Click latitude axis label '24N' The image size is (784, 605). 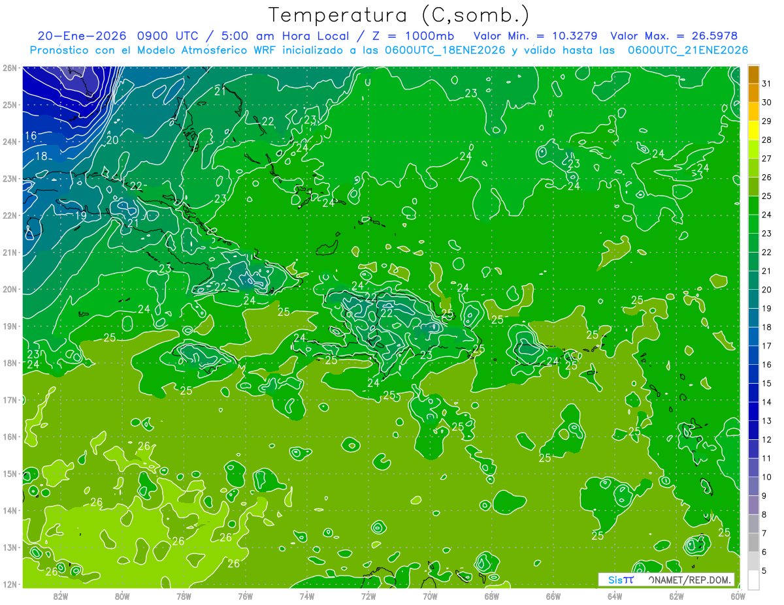coord(8,142)
